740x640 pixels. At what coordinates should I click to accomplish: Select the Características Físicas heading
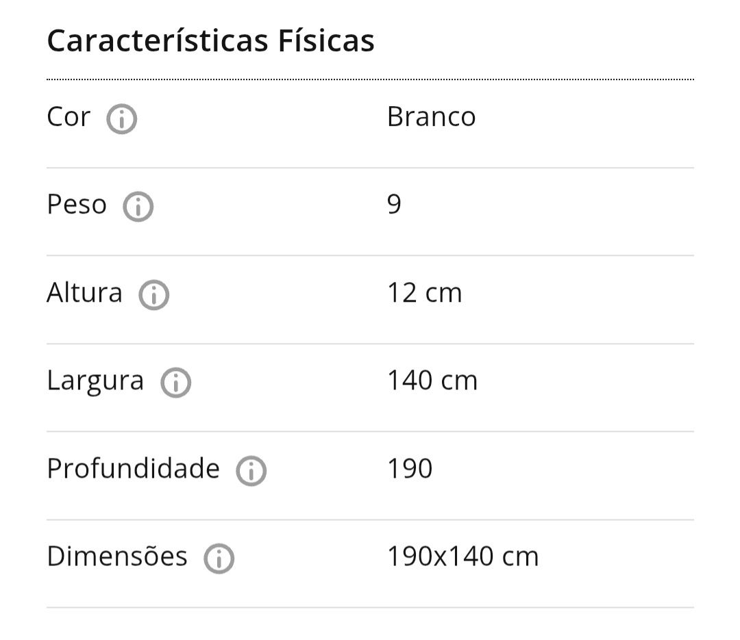tap(210, 40)
